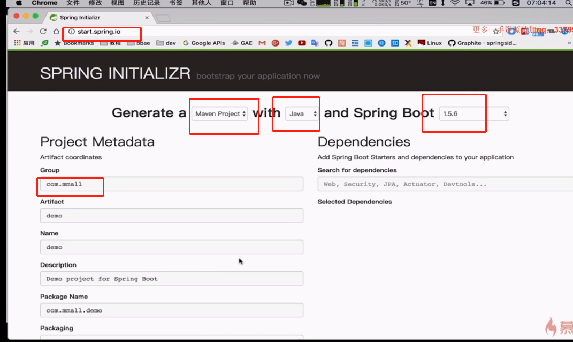Open the yellow X bookmark icon
Image resolution: width=573 pixels, height=342 pixels.
408,43
